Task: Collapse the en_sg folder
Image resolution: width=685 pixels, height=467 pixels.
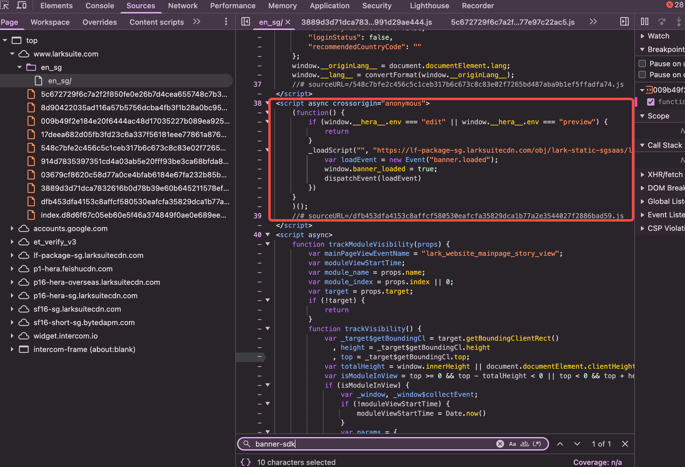Action: click(20, 67)
